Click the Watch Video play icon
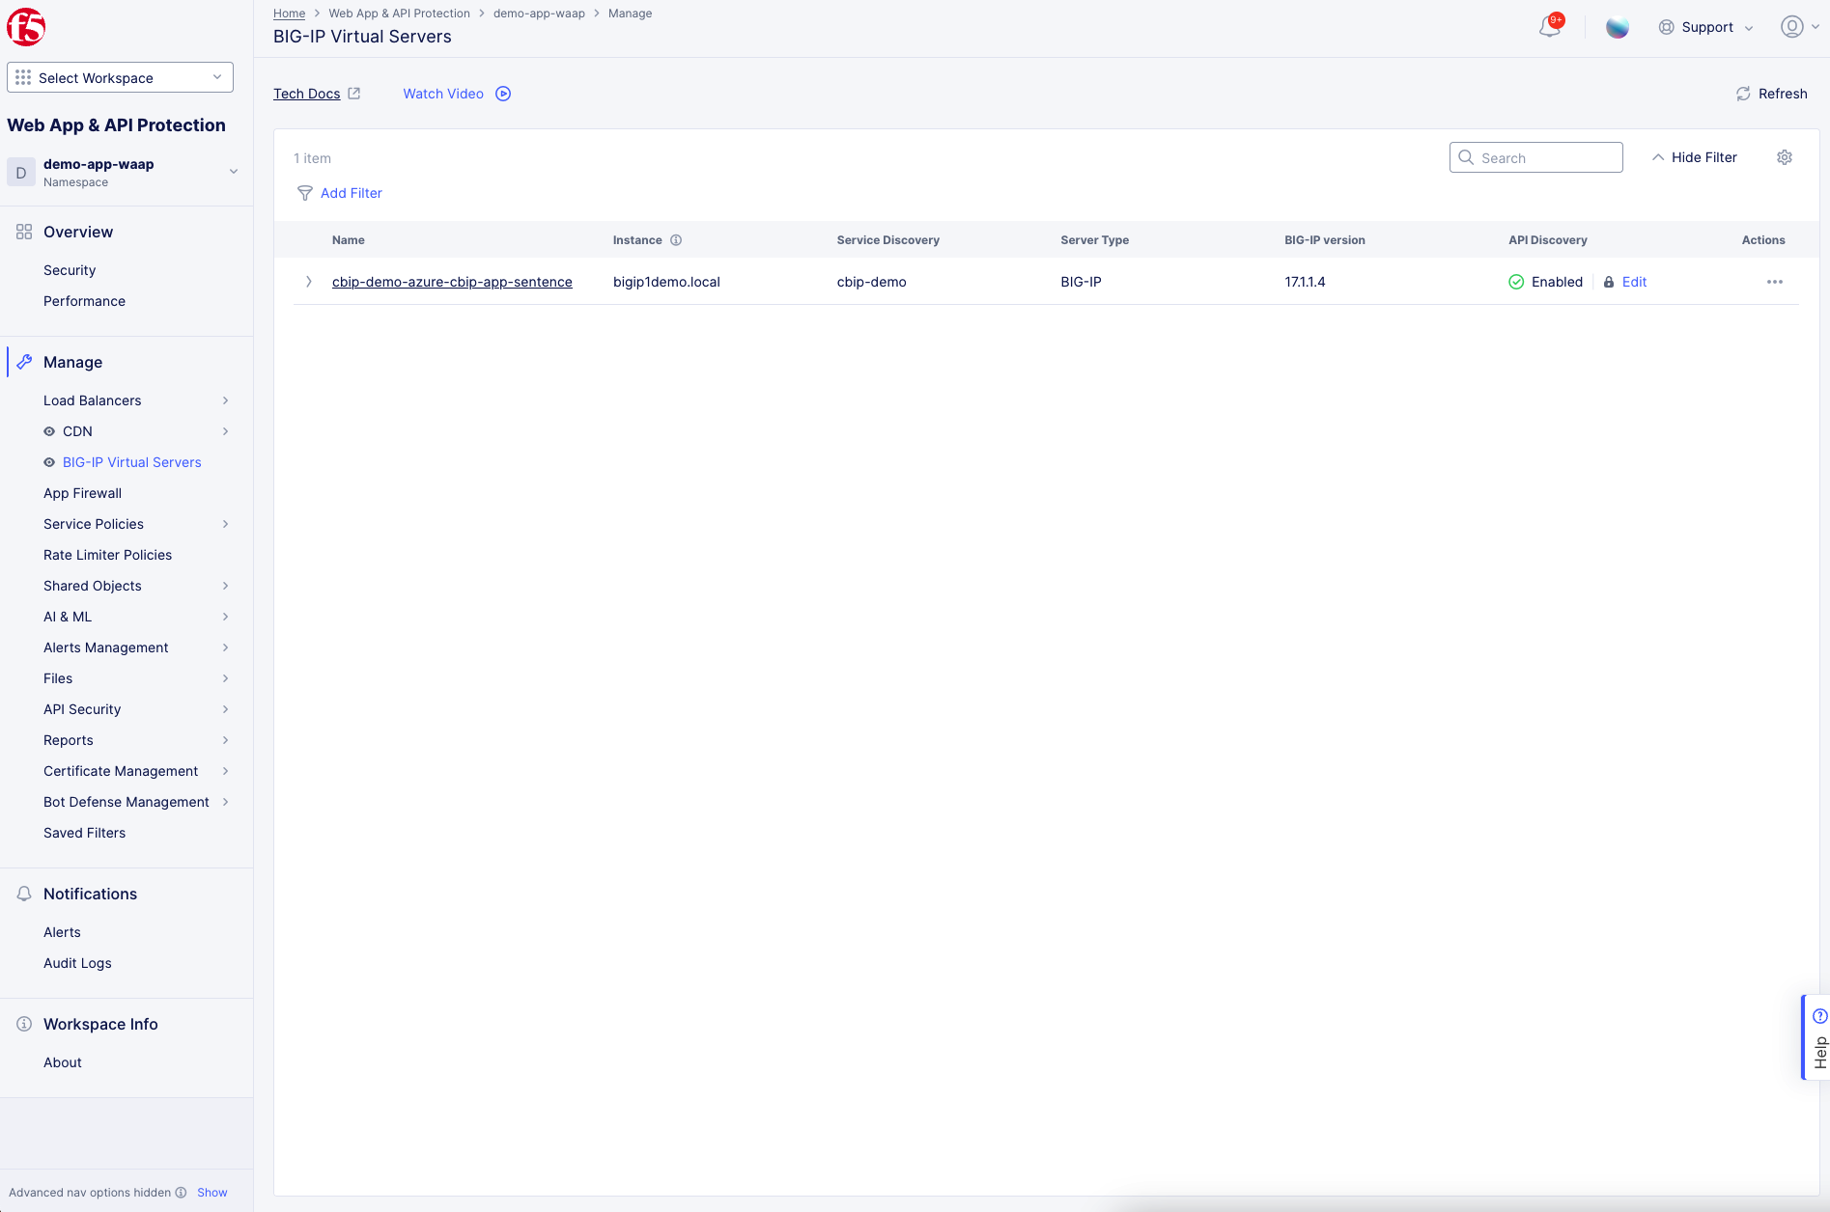This screenshot has height=1212, width=1830. (x=503, y=94)
